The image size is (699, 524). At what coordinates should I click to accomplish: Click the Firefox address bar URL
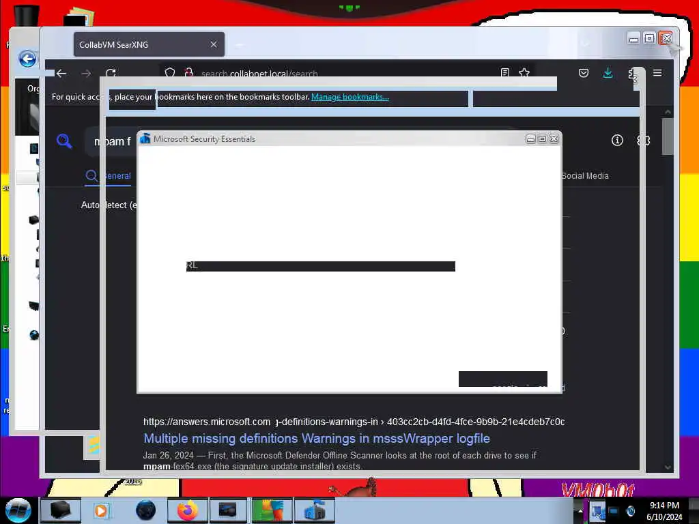(x=259, y=74)
